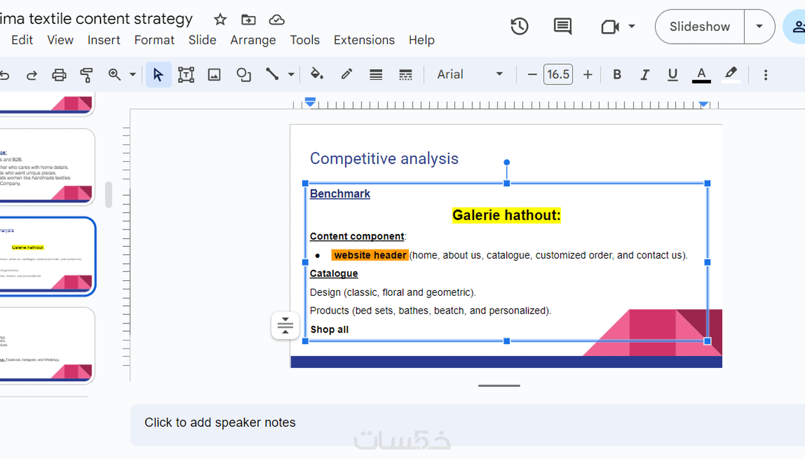Open the Slide menu
This screenshot has height=459, width=805.
202,40
